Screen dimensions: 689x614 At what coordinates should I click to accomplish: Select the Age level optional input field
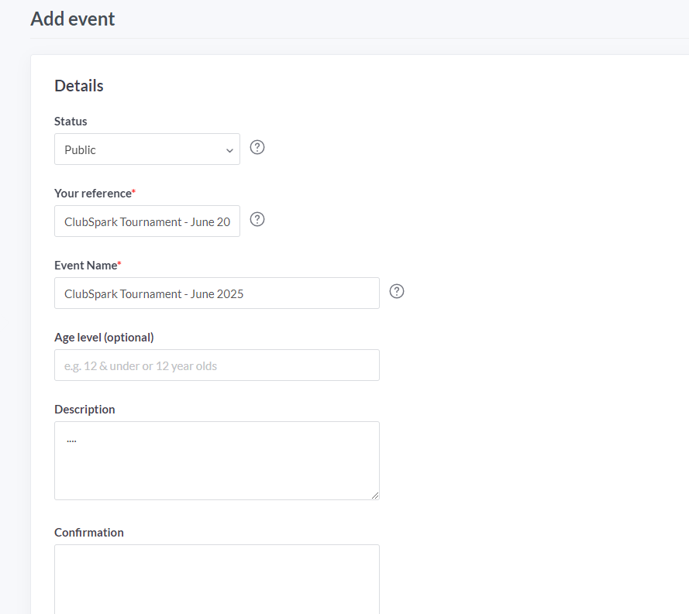tap(216, 365)
